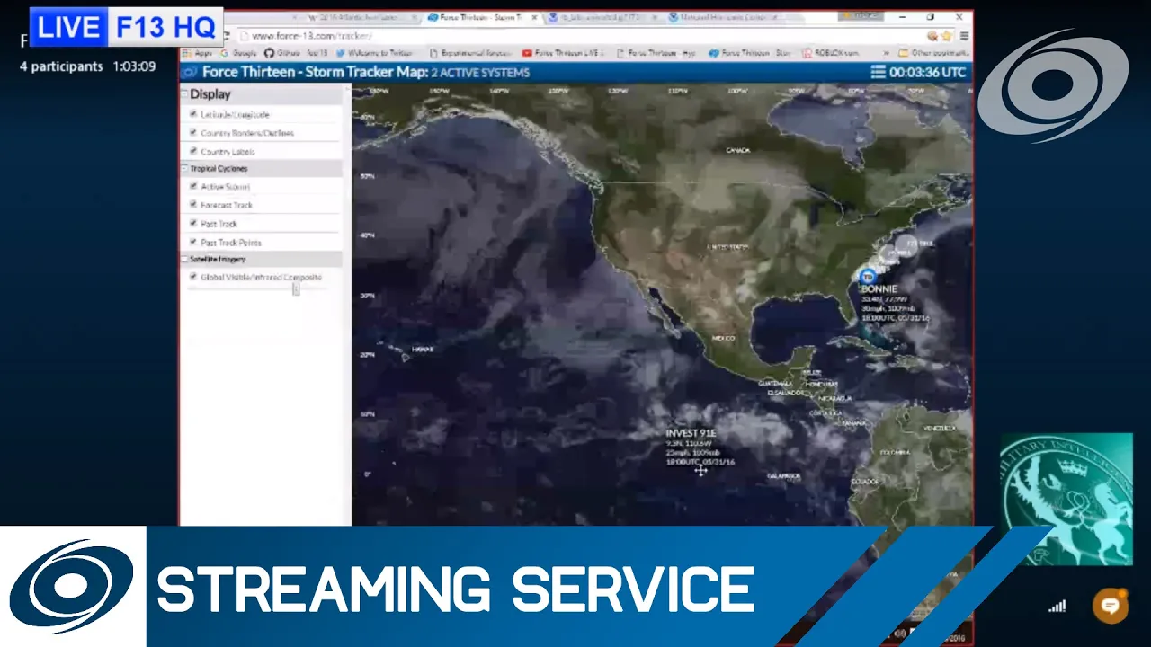Open the Force Thirteen LIVE YouTube bookmark
Viewport: 1151px width, 647px height.
click(563, 53)
